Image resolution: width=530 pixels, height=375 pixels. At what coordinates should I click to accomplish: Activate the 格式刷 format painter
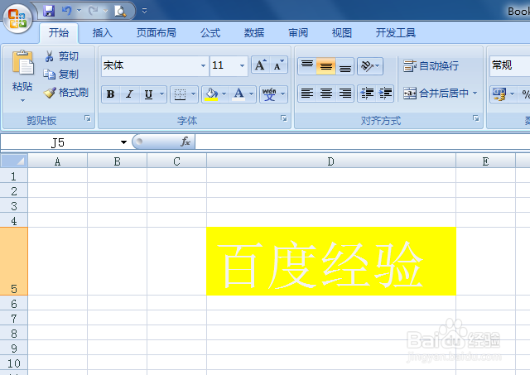(66, 92)
